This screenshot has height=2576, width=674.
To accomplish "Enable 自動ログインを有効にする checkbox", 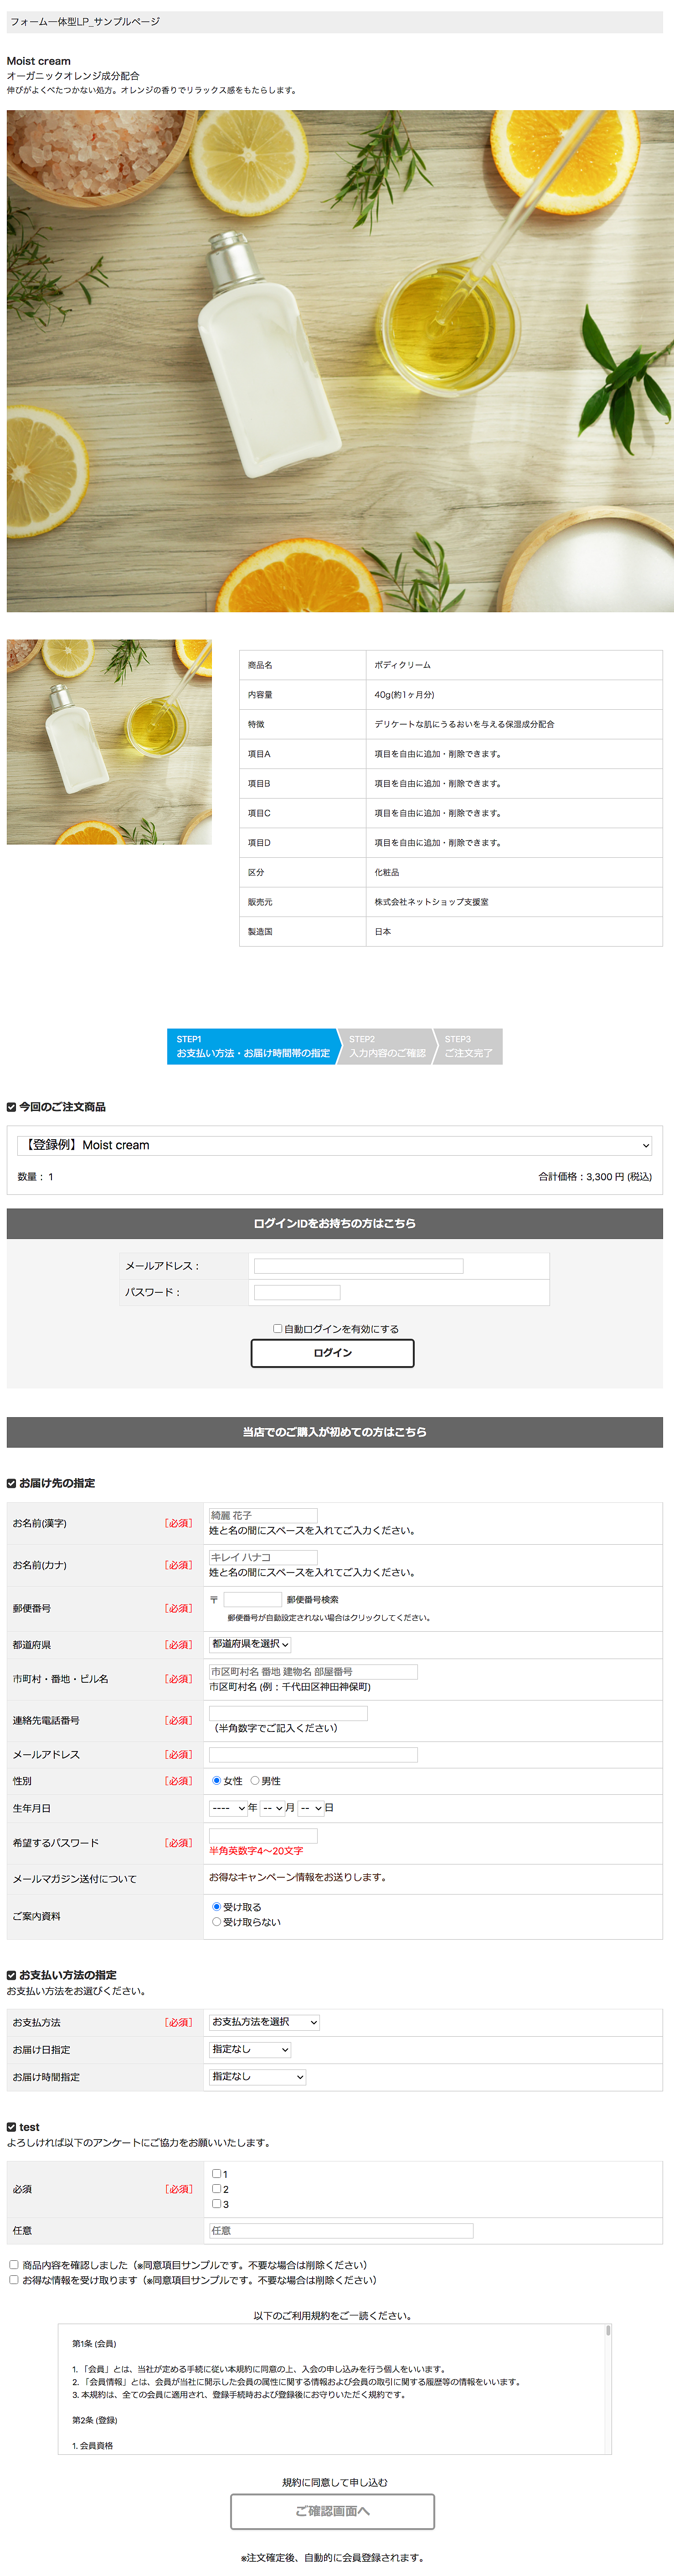I will click(x=278, y=1329).
